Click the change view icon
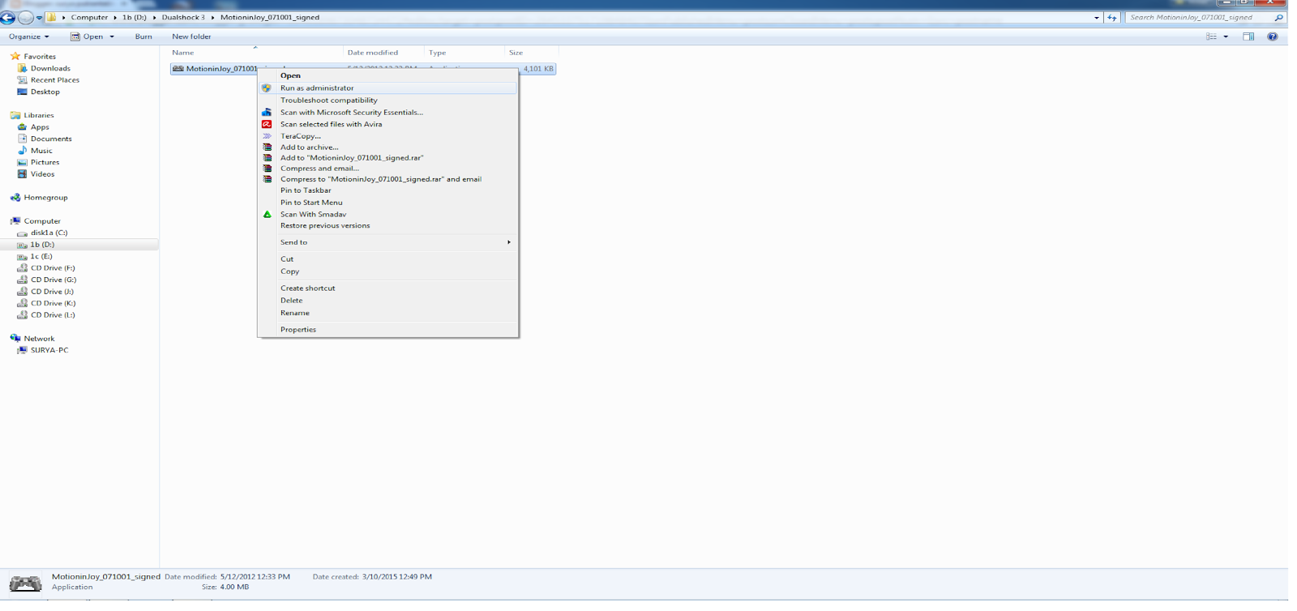The height and width of the screenshot is (611, 1297). (x=1211, y=36)
